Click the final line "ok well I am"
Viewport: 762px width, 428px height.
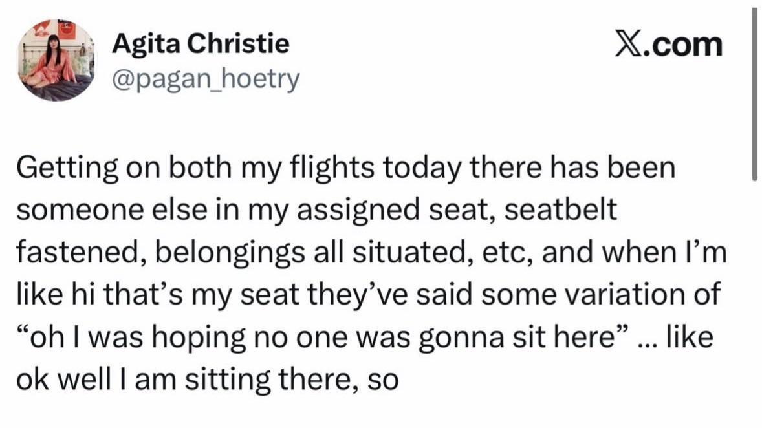pos(207,379)
